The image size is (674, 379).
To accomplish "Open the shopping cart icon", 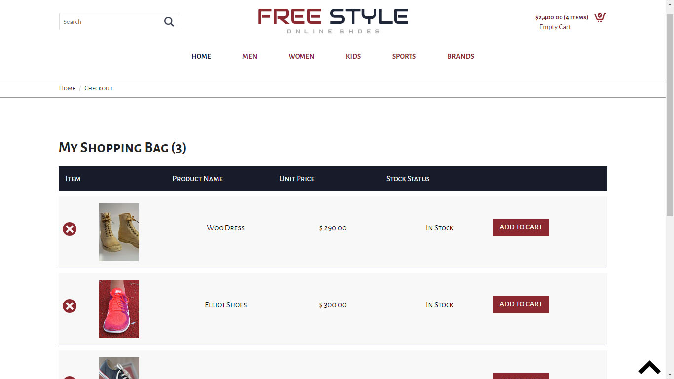I will coord(600,17).
